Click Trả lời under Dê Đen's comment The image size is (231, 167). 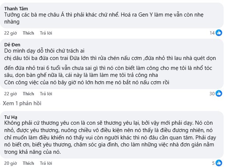point(46,93)
